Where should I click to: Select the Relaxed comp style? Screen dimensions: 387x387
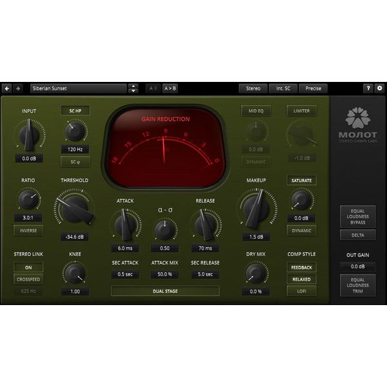click(301, 279)
